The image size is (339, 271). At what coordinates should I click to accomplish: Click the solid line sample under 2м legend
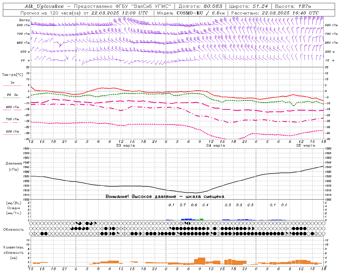pyautogui.click(x=12, y=86)
